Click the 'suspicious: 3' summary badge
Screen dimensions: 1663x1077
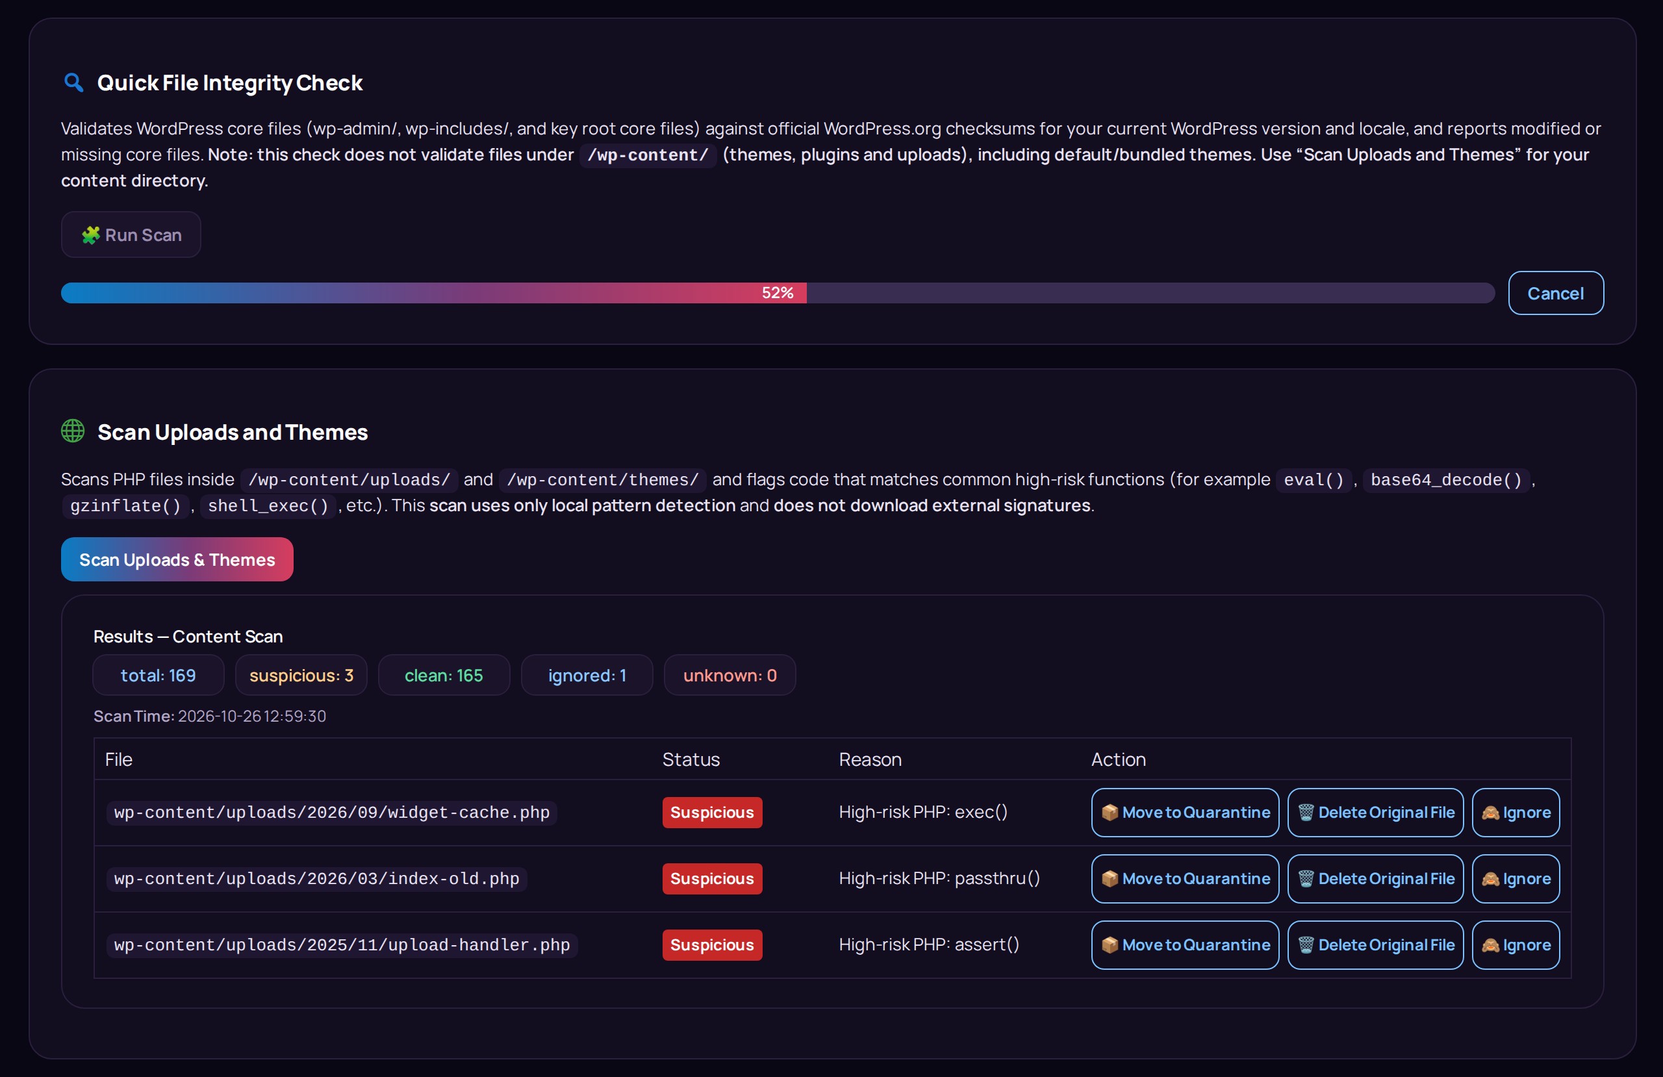tap(301, 675)
